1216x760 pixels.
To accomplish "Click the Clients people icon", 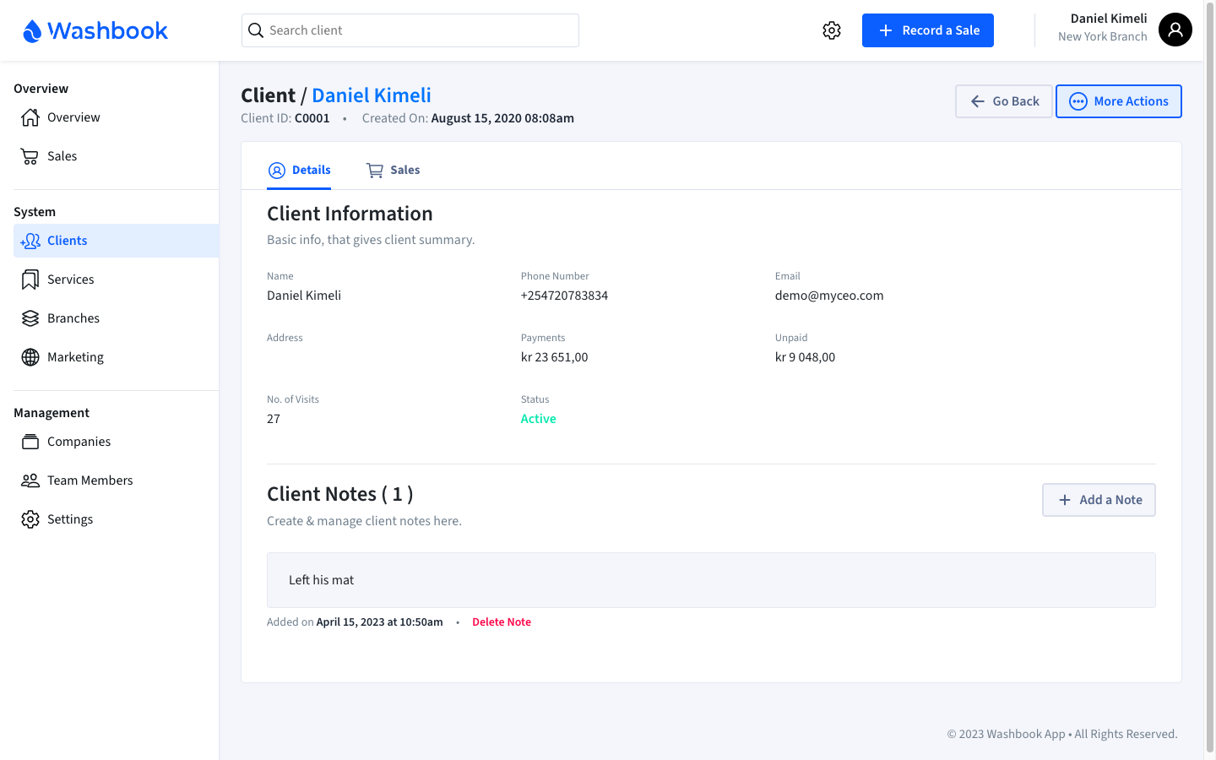I will (x=28, y=241).
